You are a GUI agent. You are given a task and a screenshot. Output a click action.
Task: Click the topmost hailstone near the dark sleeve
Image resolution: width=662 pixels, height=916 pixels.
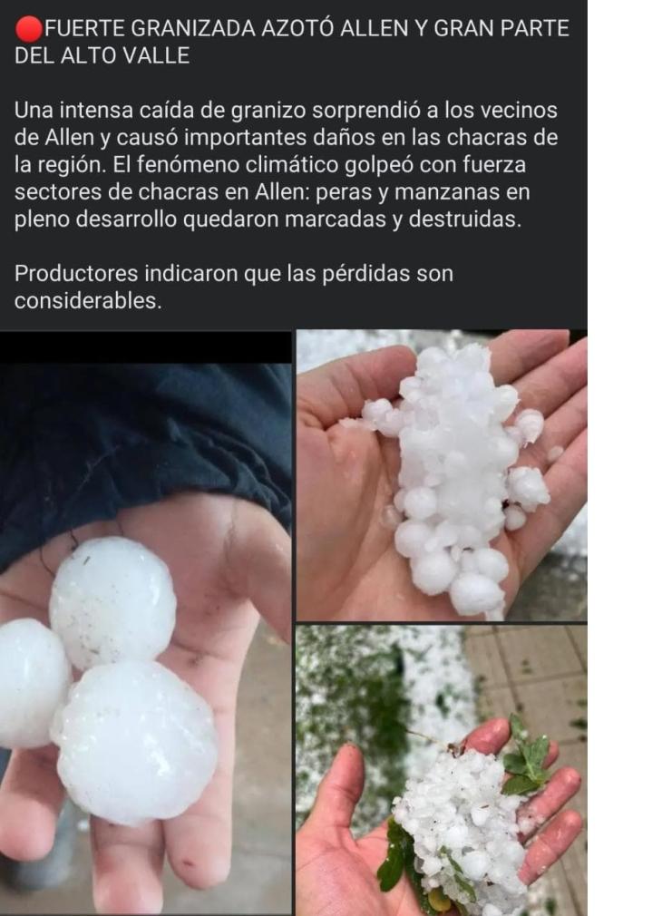coord(112,603)
